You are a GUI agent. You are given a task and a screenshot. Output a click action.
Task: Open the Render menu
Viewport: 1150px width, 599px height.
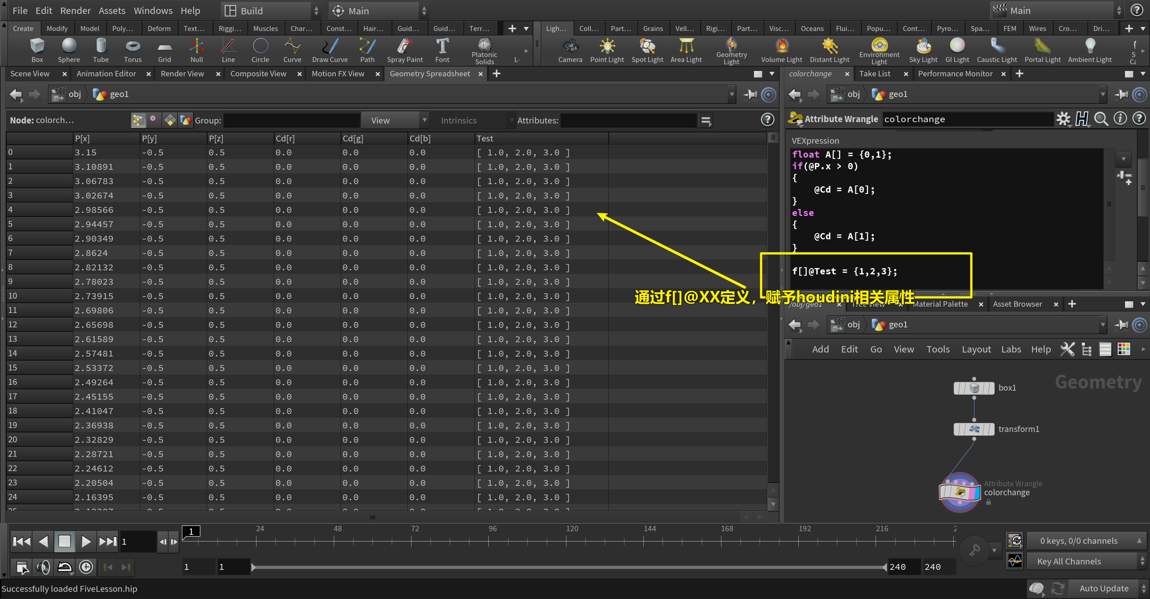click(x=75, y=10)
